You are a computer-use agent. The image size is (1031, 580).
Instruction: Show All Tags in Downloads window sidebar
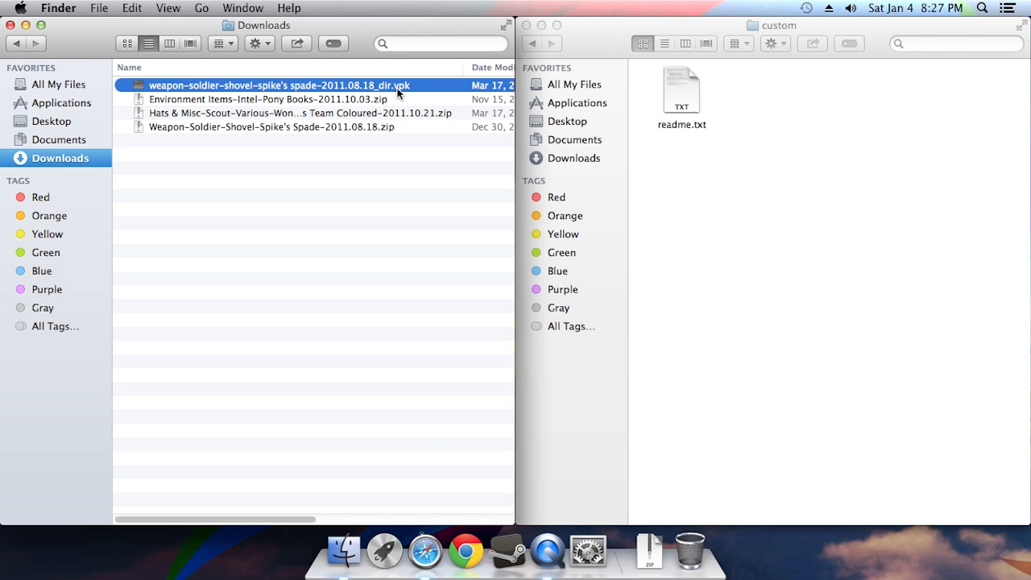[56, 327]
